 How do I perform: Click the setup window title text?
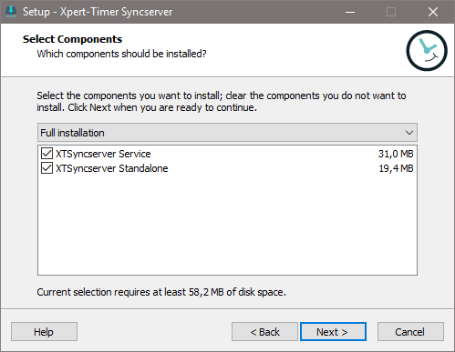pos(98,12)
